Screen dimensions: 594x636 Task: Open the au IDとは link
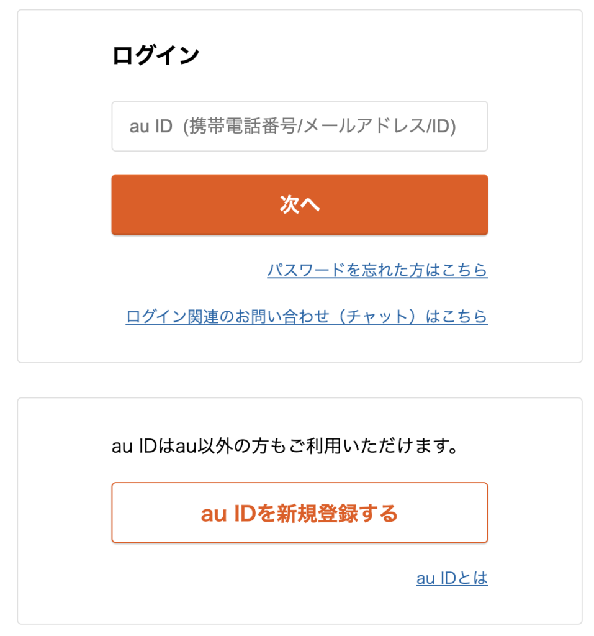[x=452, y=579]
